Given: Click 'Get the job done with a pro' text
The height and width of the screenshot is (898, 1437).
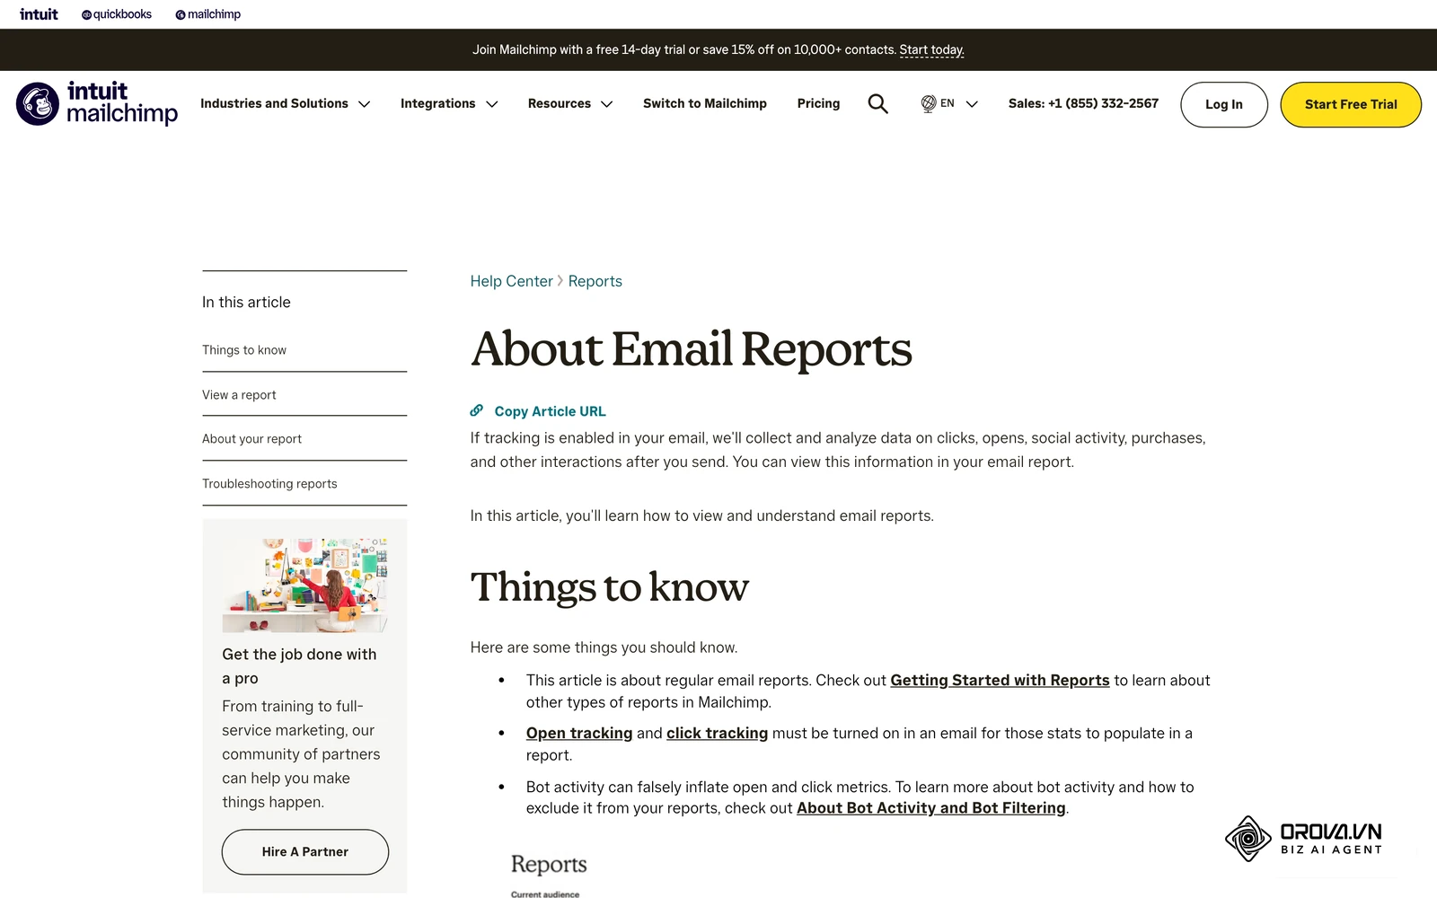Looking at the screenshot, I should pos(299,666).
